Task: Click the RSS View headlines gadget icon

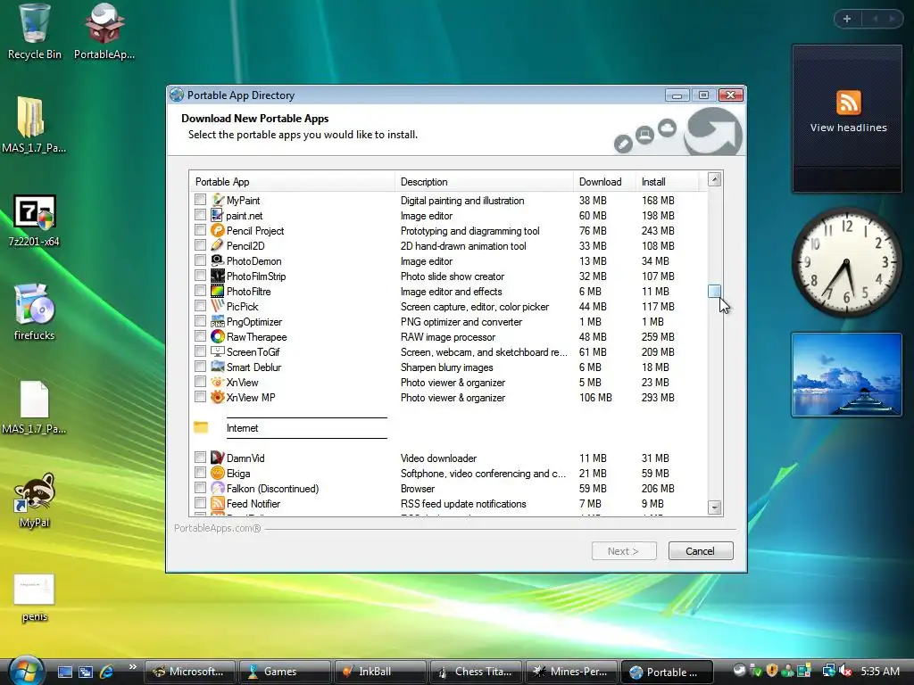Action: [848, 103]
